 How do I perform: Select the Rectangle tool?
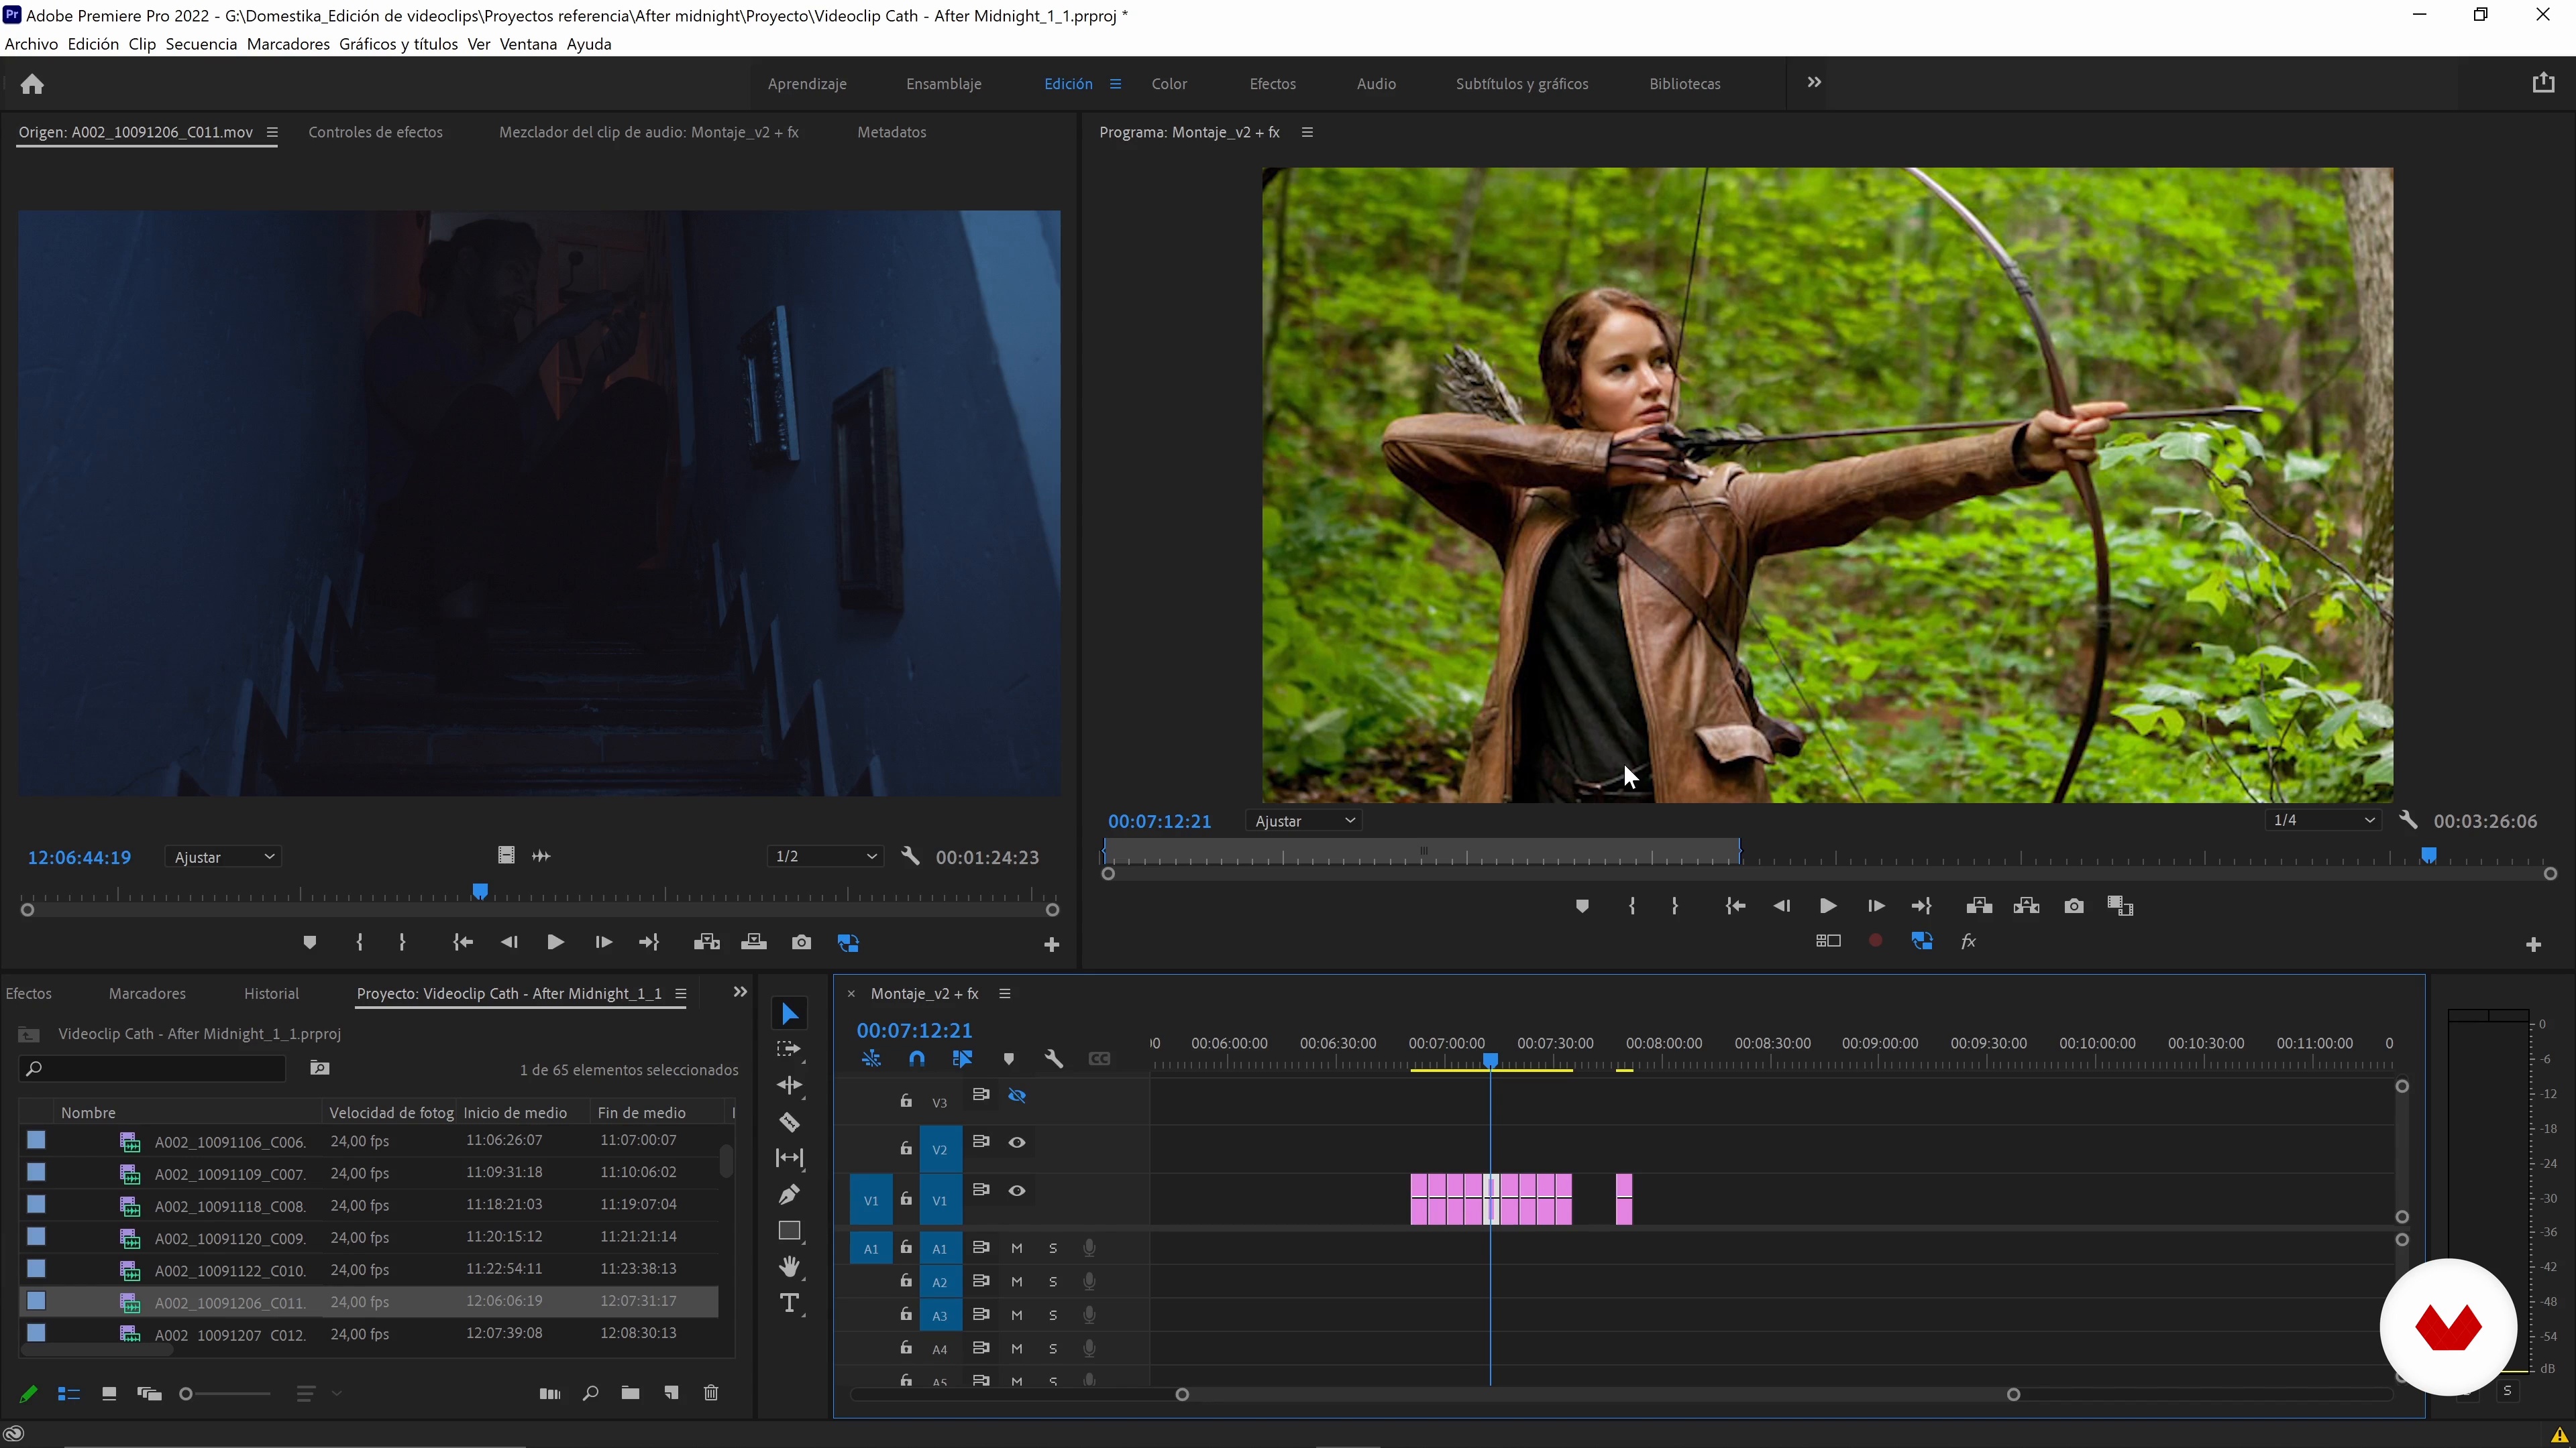pyautogui.click(x=789, y=1231)
